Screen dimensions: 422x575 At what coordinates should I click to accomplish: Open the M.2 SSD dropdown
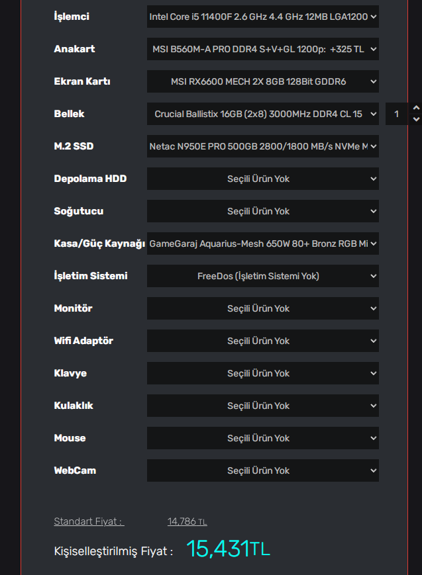pyautogui.click(x=262, y=146)
